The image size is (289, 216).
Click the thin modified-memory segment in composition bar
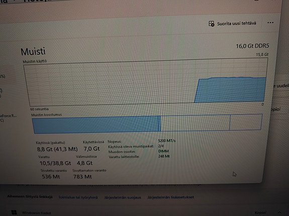(159, 123)
